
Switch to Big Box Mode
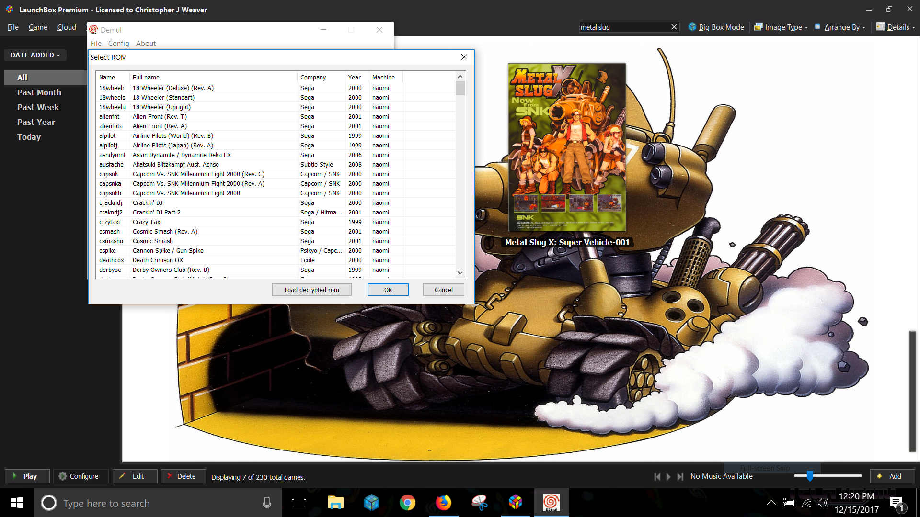(716, 27)
